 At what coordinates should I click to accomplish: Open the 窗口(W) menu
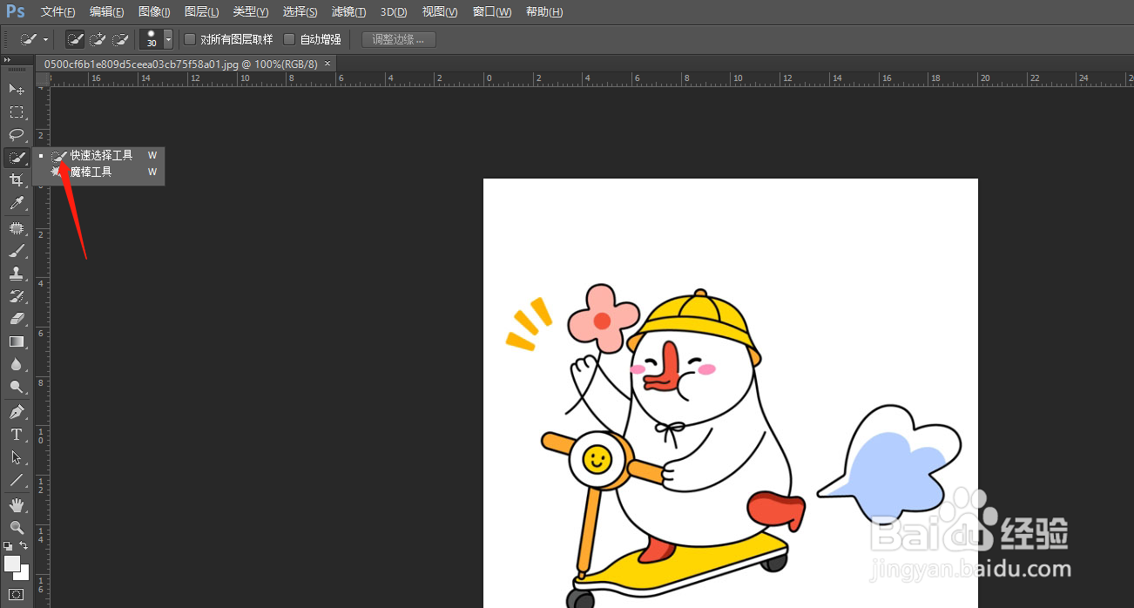point(492,12)
